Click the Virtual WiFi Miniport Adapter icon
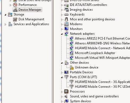 tap(72, 58)
